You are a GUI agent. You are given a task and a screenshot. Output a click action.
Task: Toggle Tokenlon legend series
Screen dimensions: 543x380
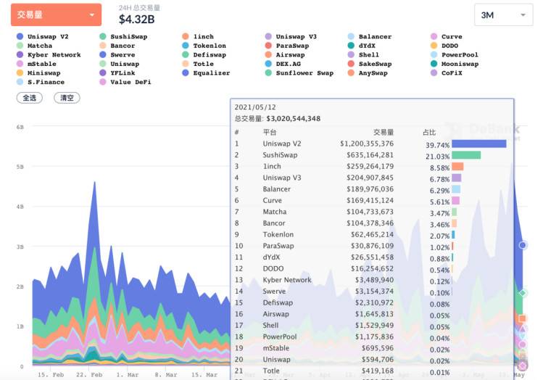(x=204, y=46)
